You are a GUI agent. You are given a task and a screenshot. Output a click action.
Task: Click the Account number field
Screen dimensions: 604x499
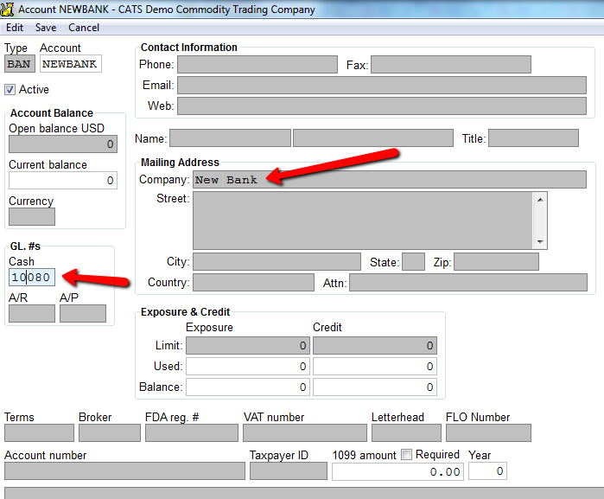[124, 471]
